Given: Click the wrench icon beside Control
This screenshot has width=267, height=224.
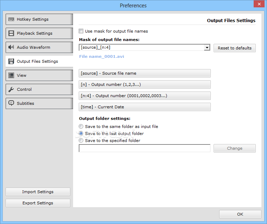Looking at the screenshot, I should coord(11,89).
